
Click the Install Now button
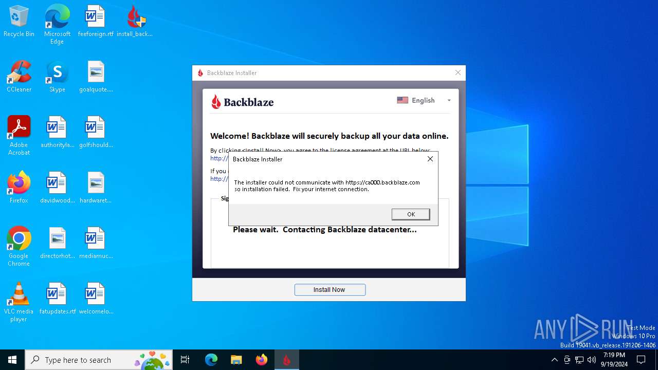tap(330, 290)
